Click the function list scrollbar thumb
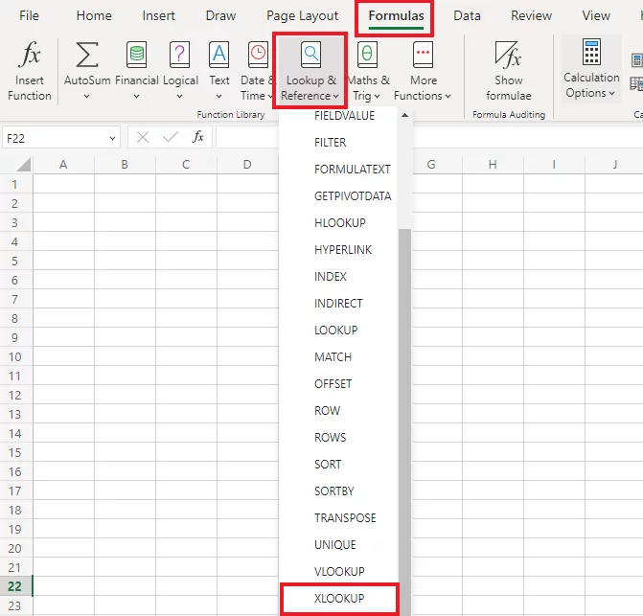Screen dimensions: 643x616 coord(404,422)
